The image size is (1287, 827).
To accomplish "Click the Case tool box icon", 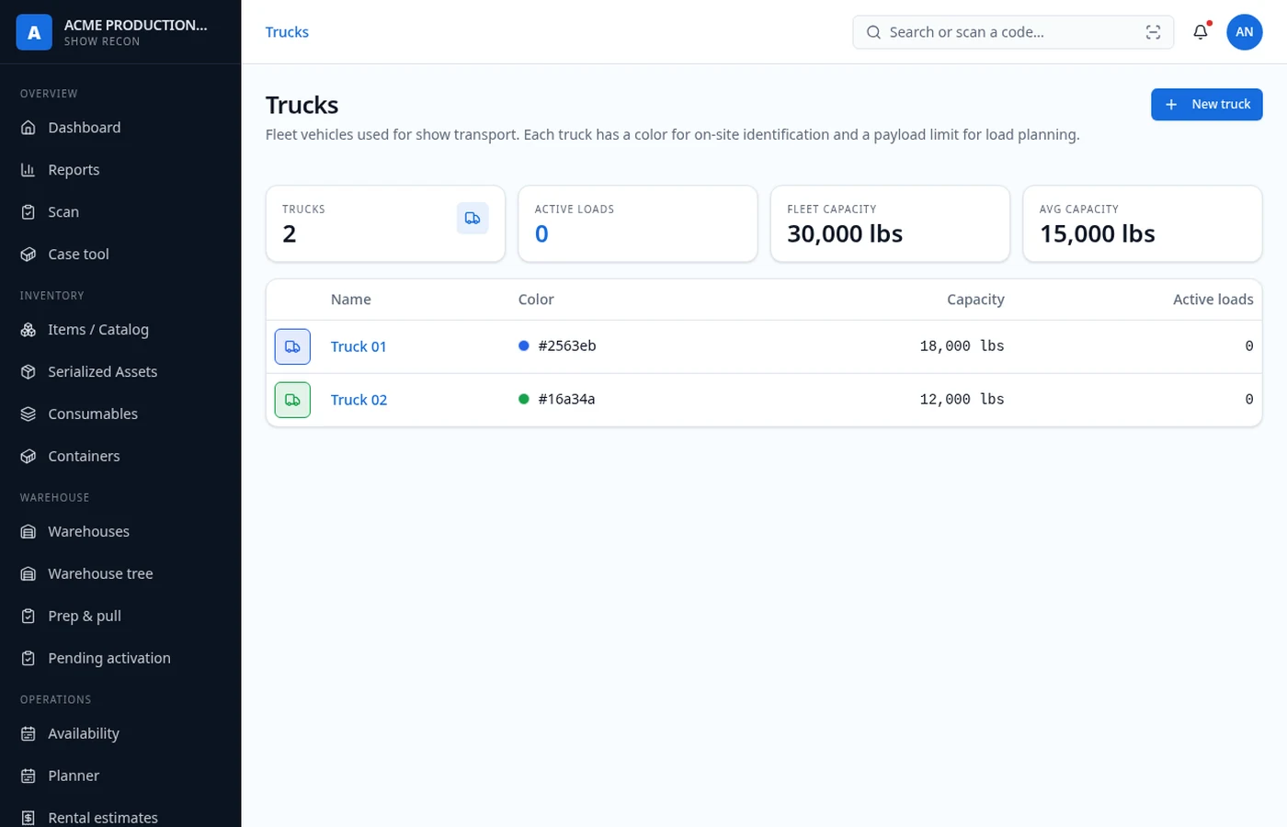I will pyautogui.click(x=28, y=255).
